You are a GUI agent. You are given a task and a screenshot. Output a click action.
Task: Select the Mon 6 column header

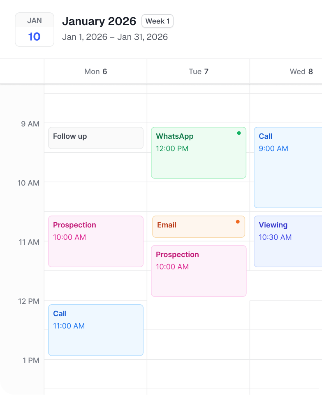[95, 71]
